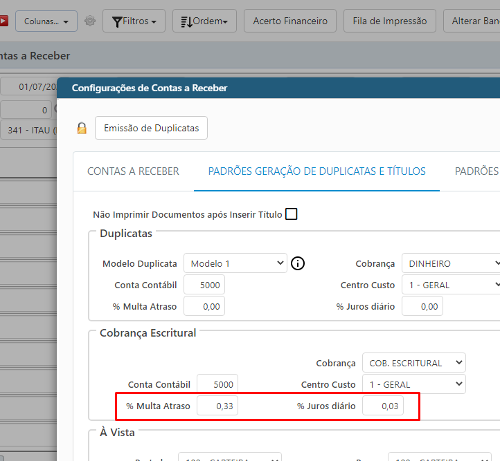
Task: Open Duplicatas Centro Custo dropdown
Action: 451,285
